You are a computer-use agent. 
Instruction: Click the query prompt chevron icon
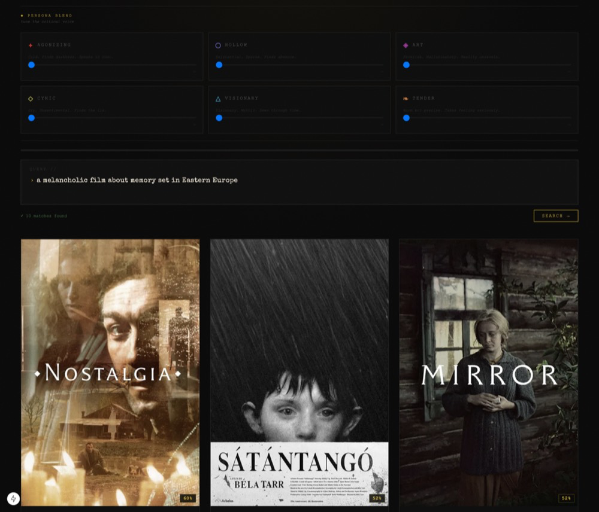tap(32, 180)
